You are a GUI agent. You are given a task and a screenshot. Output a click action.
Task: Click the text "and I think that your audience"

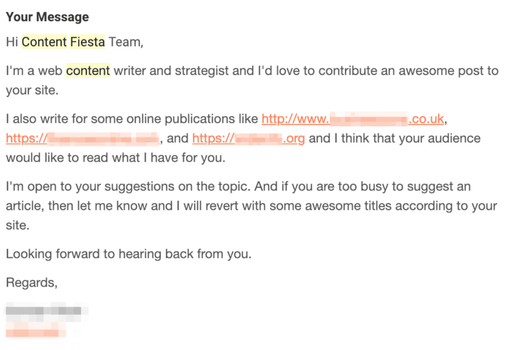point(395,138)
